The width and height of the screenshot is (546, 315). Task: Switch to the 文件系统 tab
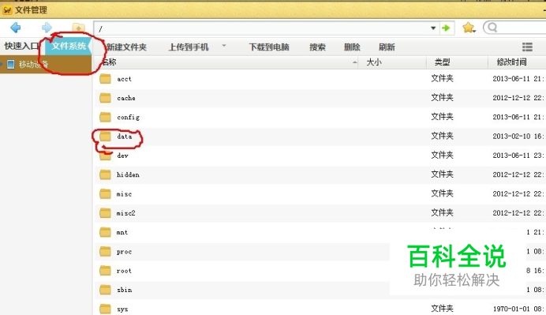(x=69, y=46)
